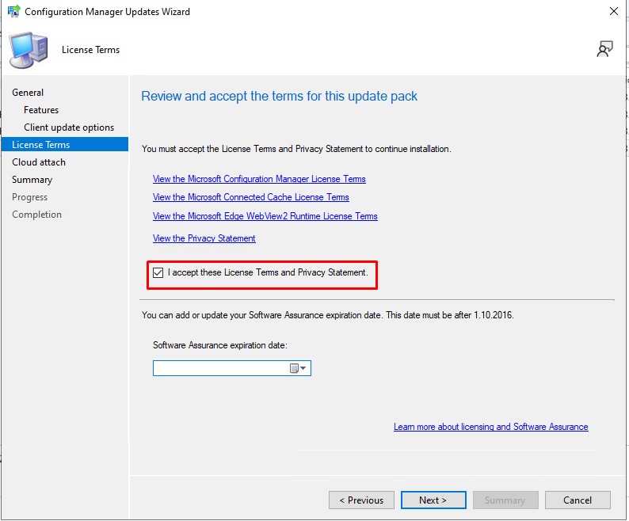Open Edge WebView2 Runtime License Terms link
The height and width of the screenshot is (521, 629).
265,216
